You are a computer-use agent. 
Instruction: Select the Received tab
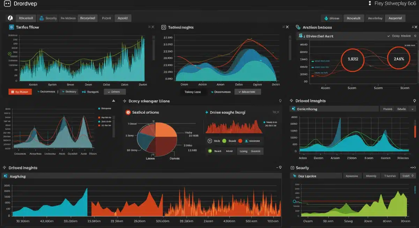point(88,18)
